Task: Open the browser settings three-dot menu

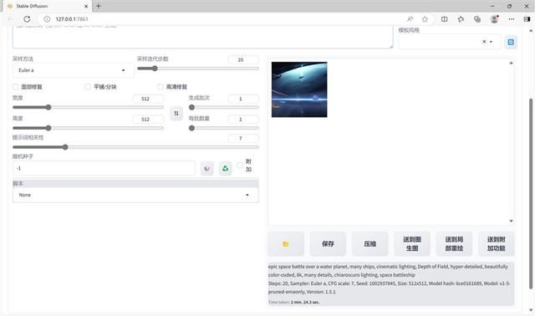Action: pyautogui.click(x=511, y=19)
